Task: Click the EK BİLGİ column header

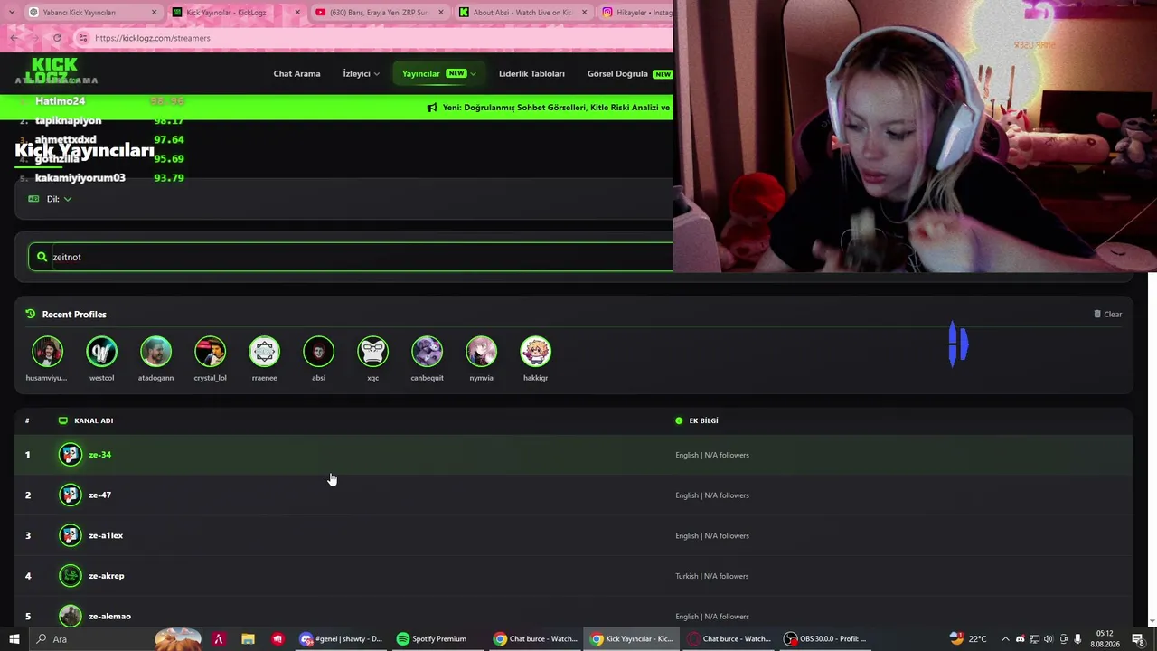Action: coord(703,420)
